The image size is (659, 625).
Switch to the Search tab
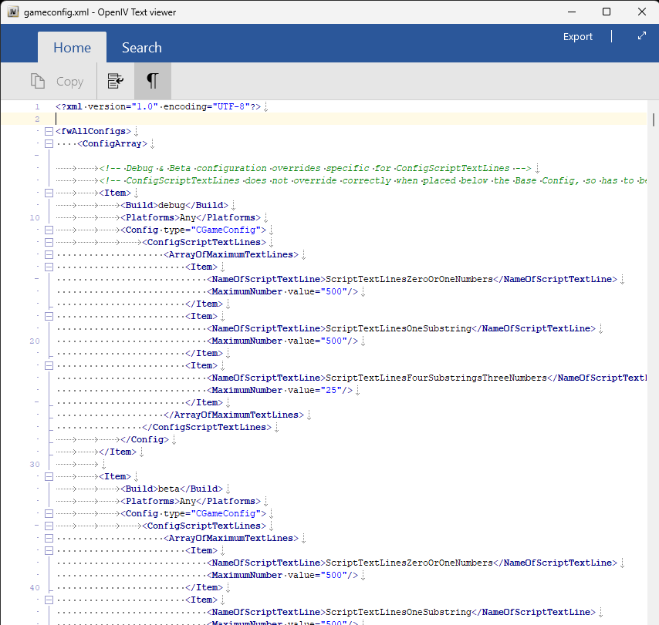[141, 48]
